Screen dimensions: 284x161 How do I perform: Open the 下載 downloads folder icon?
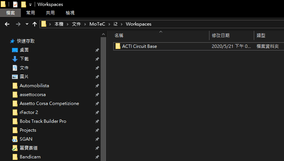pyautogui.click(x=15, y=59)
